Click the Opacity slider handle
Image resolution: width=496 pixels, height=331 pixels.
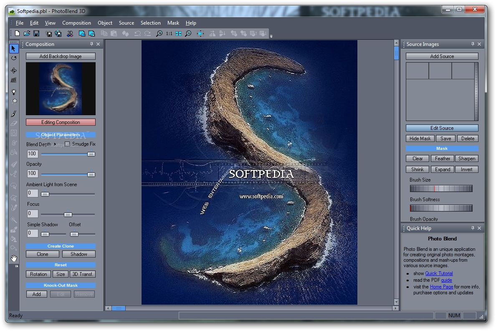91,174
